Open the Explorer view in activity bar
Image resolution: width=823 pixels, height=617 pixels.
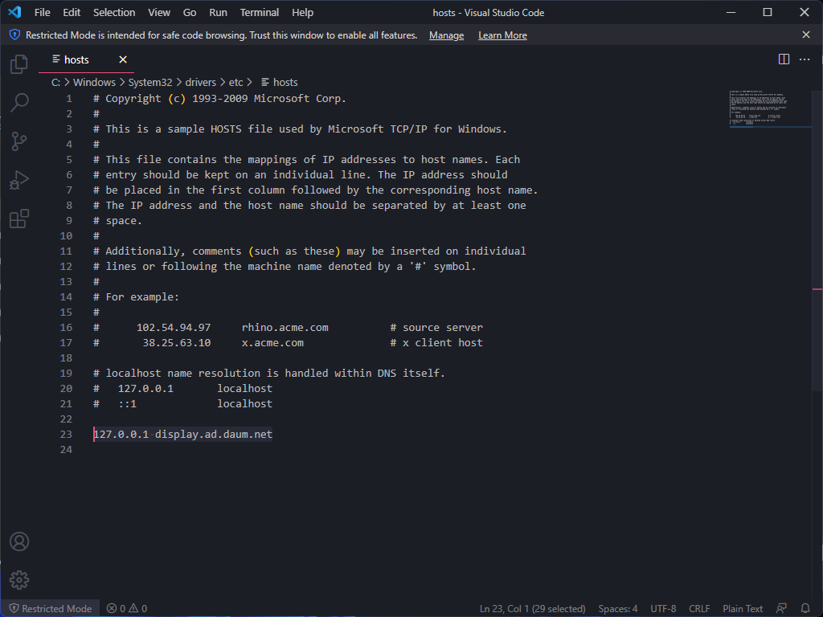(19, 64)
